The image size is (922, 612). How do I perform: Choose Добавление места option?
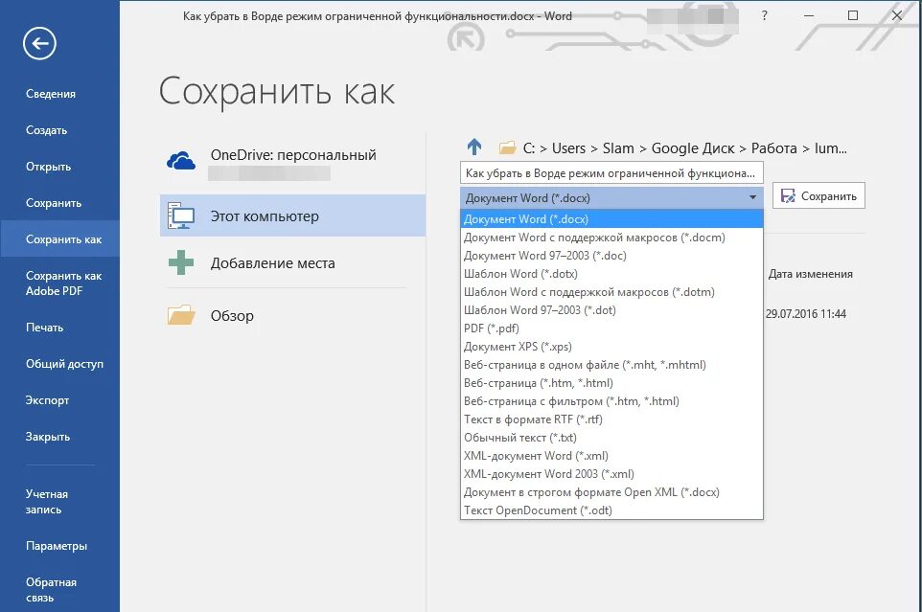pyautogui.click(x=293, y=263)
